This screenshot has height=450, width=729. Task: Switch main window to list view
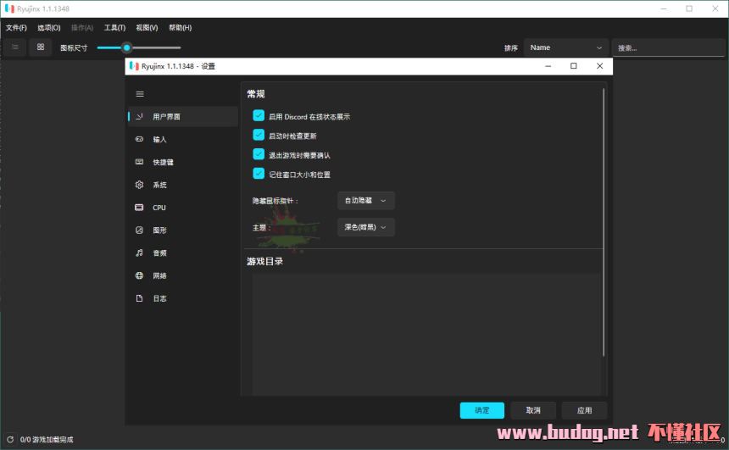point(15,47)
